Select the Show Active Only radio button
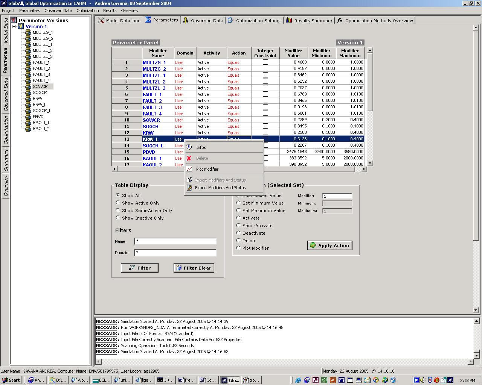The height and width of the screenshot is (385, 482). pos(118,203)
